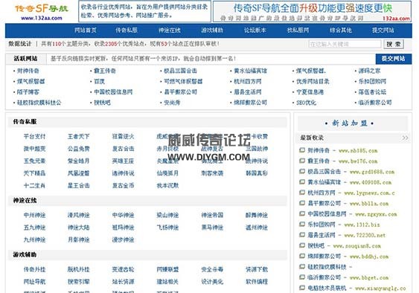Open 传奇私服 in the blue navigation bar
The width and height of the screenshot is (419, 293).
(x=127, y=30)
